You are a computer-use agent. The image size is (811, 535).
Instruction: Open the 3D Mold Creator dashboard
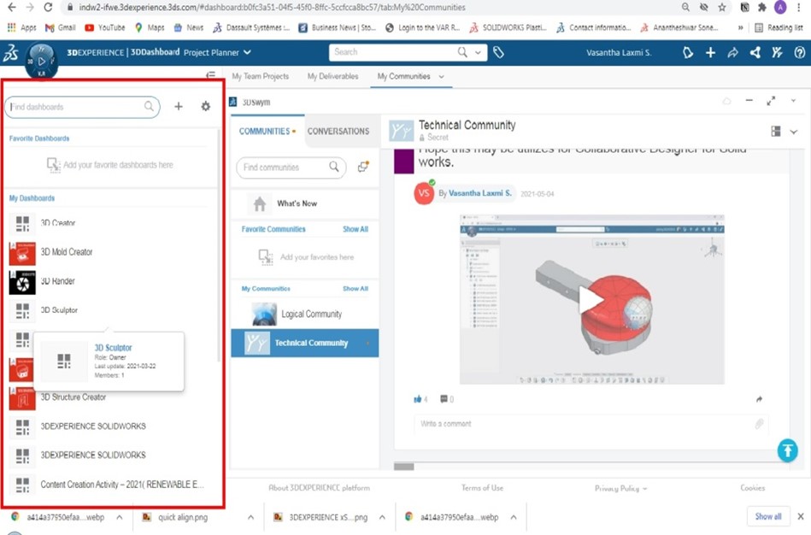[66, 252]
